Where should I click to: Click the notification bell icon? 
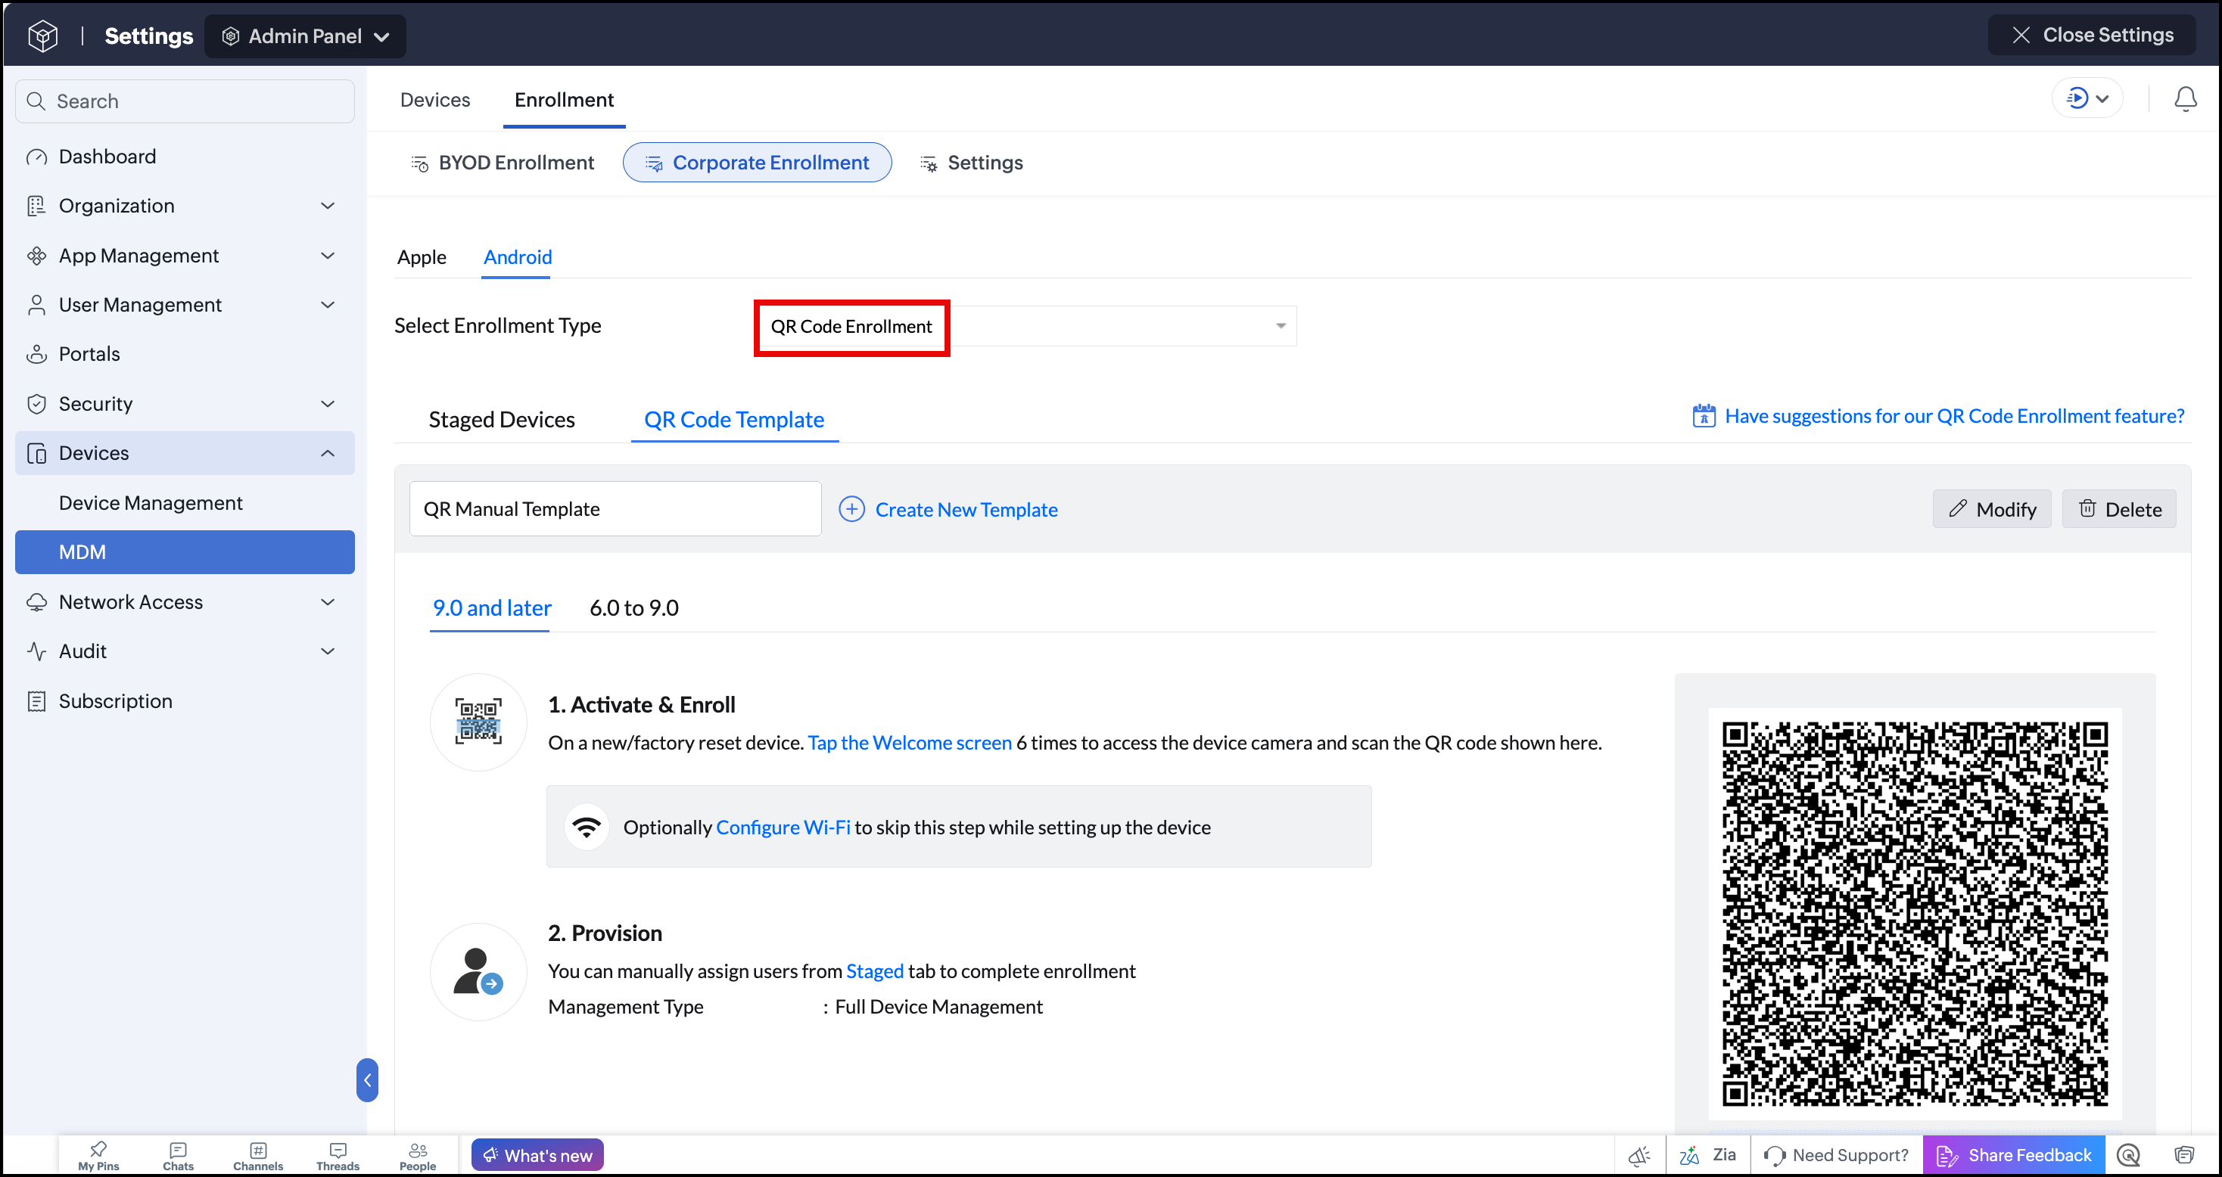2185,99
